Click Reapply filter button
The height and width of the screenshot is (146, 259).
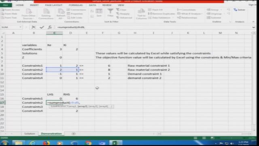pyautogui.click(x=123, y=14)
